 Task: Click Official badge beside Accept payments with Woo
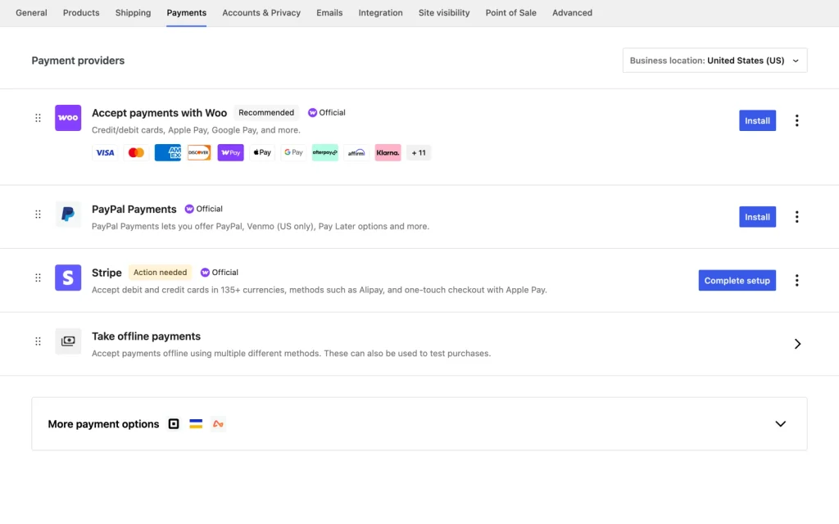[326, 112]
